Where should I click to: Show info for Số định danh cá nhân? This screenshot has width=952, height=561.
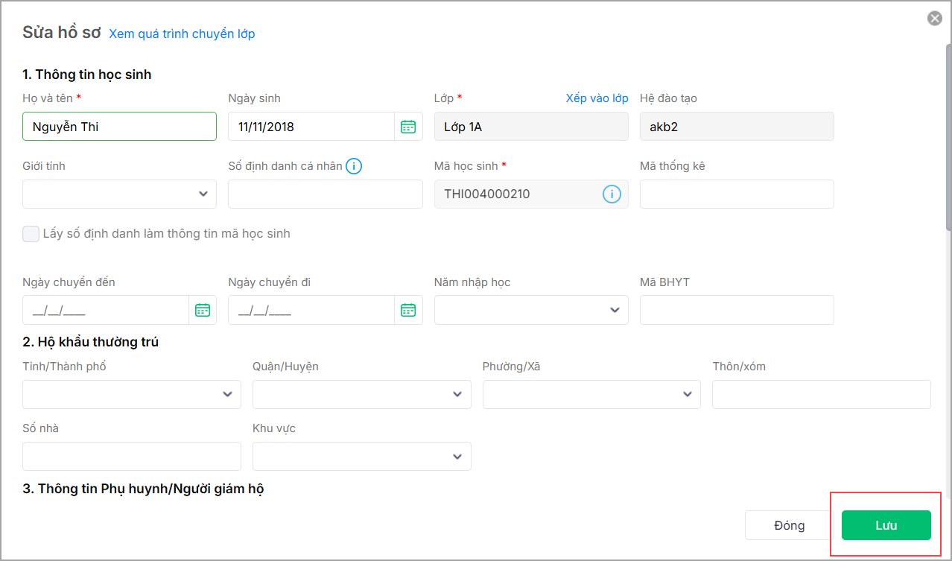(x=354, y=166)
